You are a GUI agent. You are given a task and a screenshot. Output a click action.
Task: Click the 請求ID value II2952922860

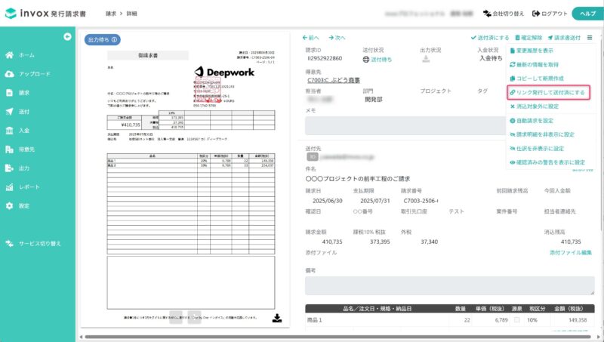[325, 59]
